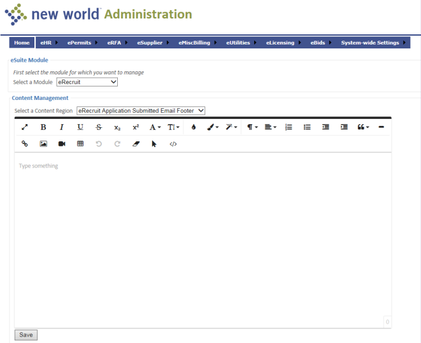Insert a video using camera icon
Screen dimensions: 421x343
click(62, 144)
